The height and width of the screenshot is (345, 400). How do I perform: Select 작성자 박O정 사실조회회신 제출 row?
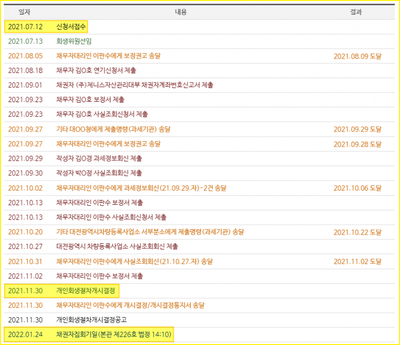pyautogui.click(x=199, y=173)
